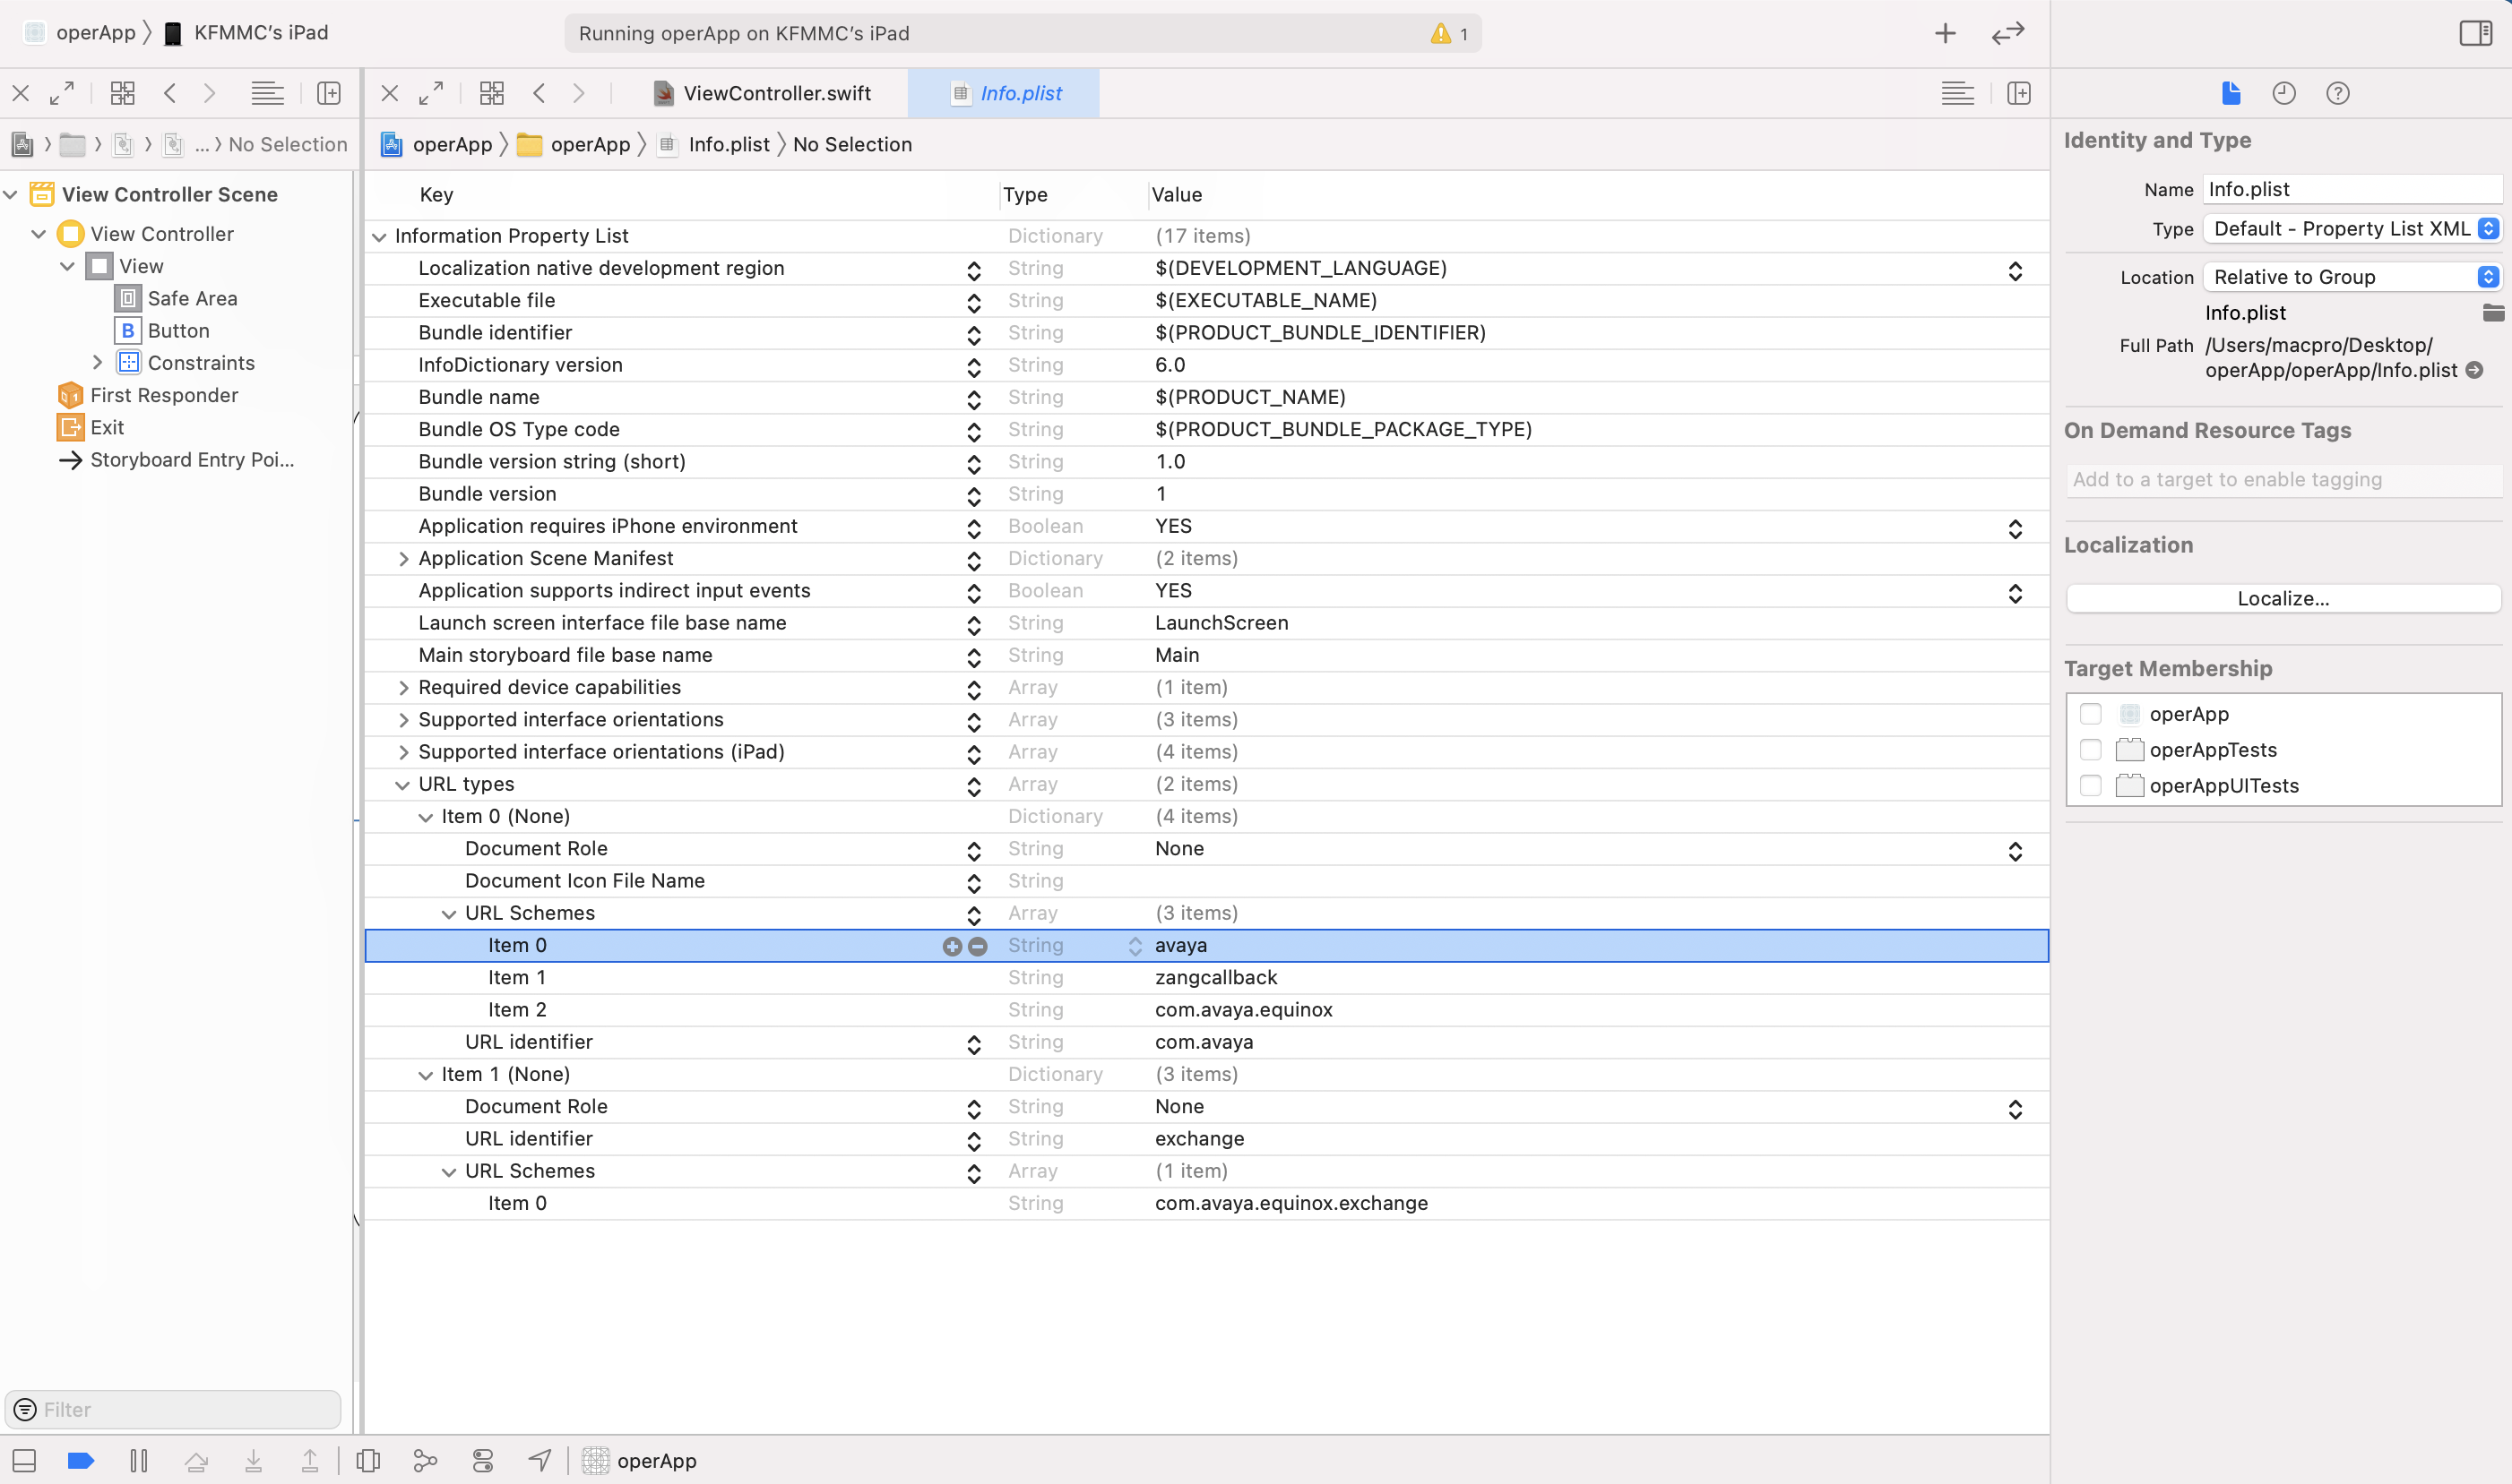Select KFMMC's iPad run destination
This screenshot has width=2512, height=1484.
click(x=246, y=33)
